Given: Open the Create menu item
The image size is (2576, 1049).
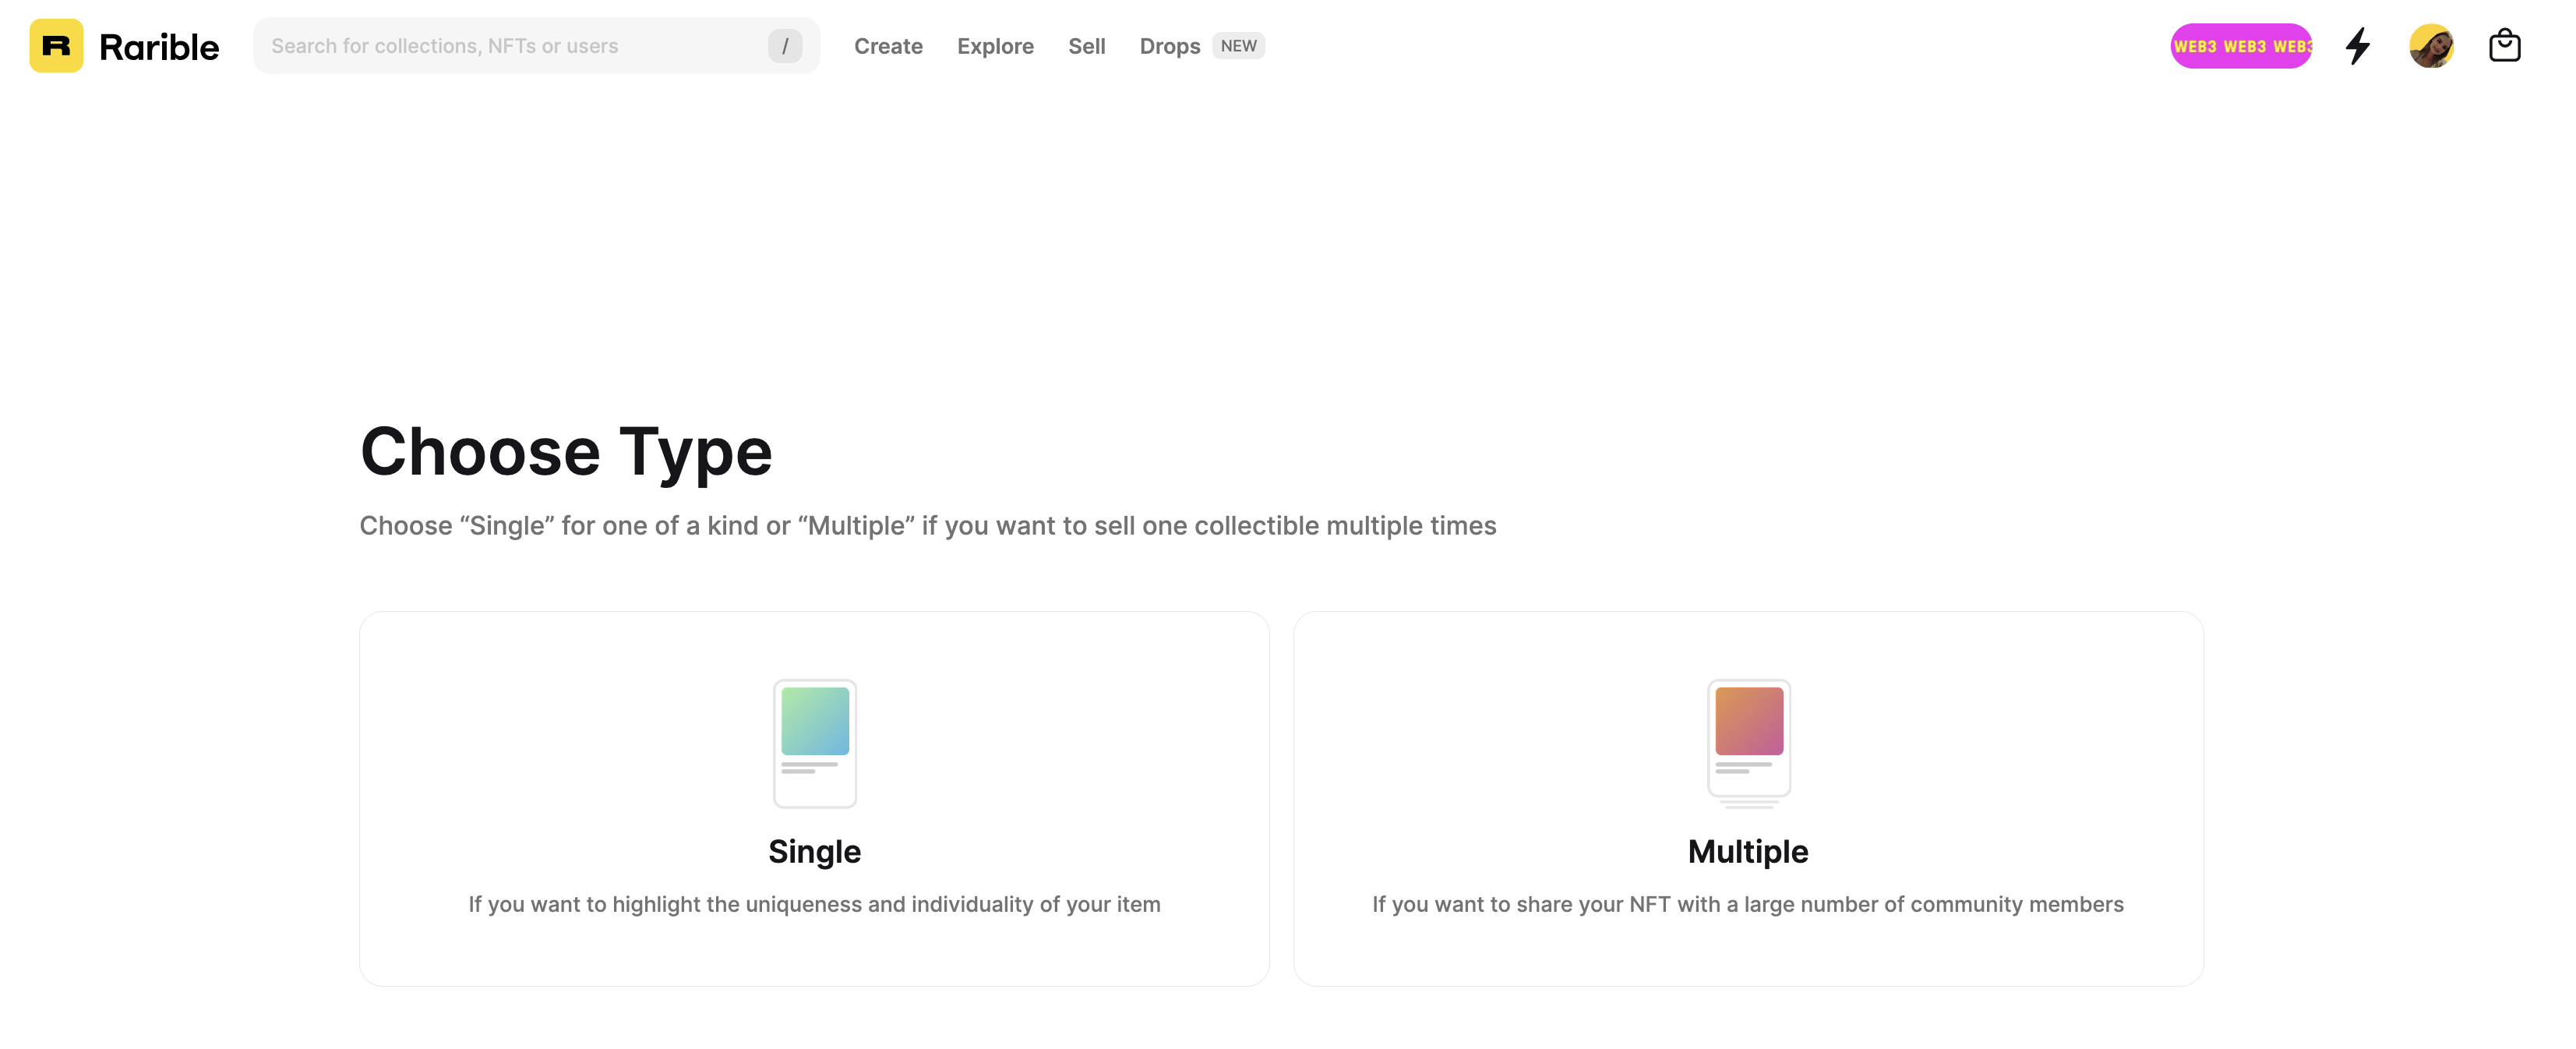Looking at the screenshot, I should [888, 46].
